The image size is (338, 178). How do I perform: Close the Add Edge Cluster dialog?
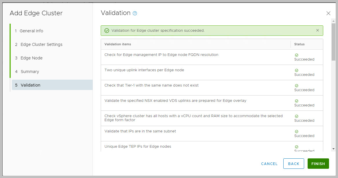328,13
